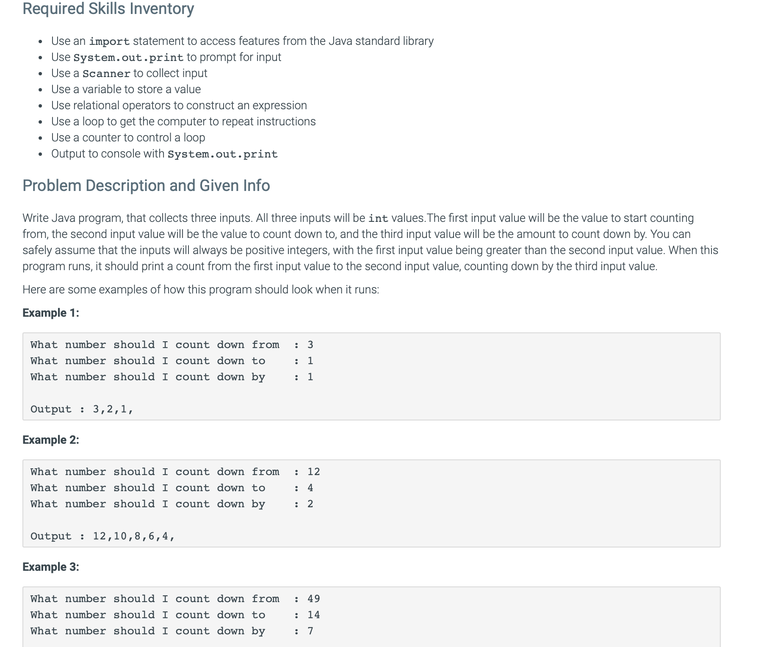Click Output line 3,2,1, in Example 1
The width and height of the screenshot is (758, 647).
point(82,409)
